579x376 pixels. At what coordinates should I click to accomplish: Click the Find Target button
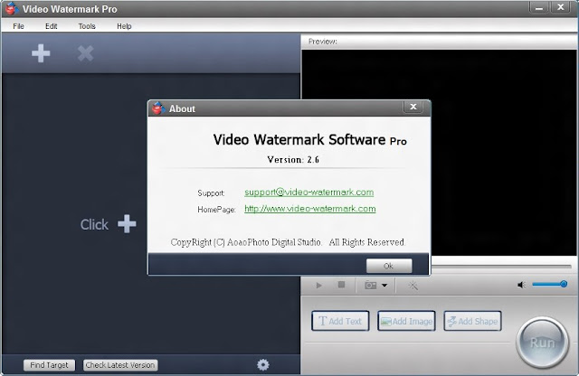(49, 365)
